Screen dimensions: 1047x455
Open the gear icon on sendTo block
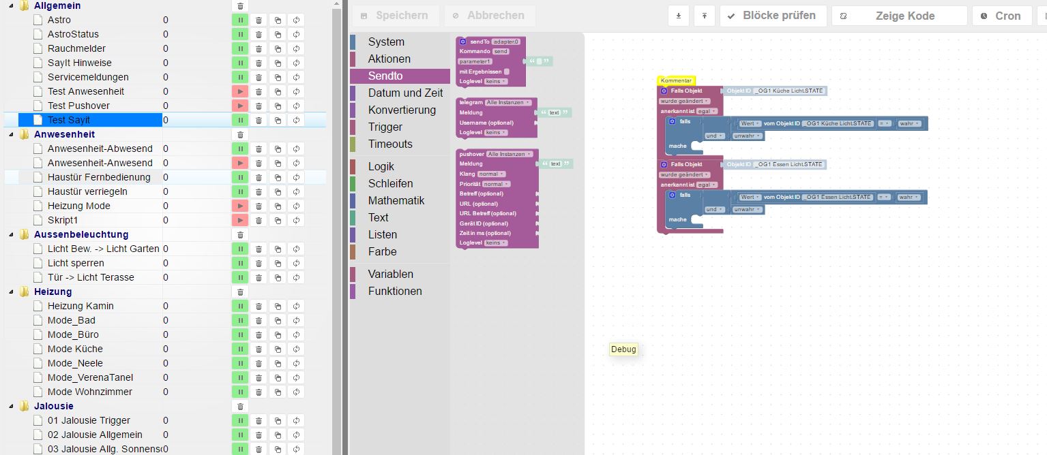[463, 42]
